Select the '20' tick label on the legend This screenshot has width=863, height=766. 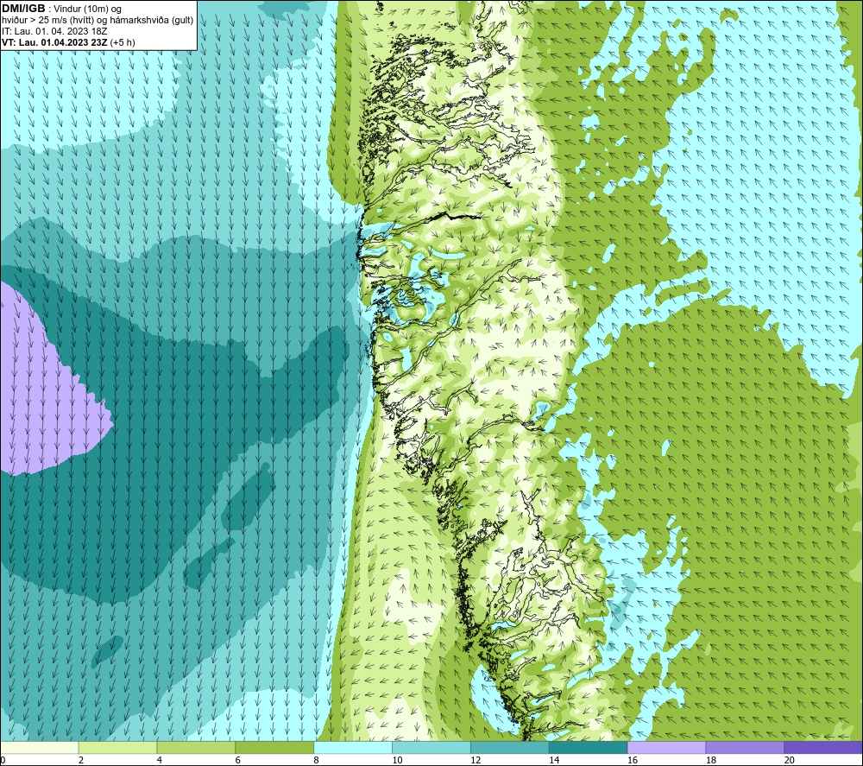(x=790, y=760)
